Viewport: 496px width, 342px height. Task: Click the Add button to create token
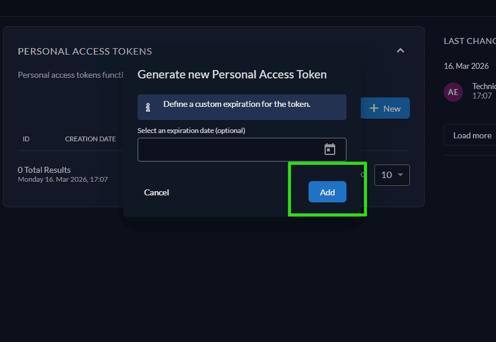click(328, 192)
